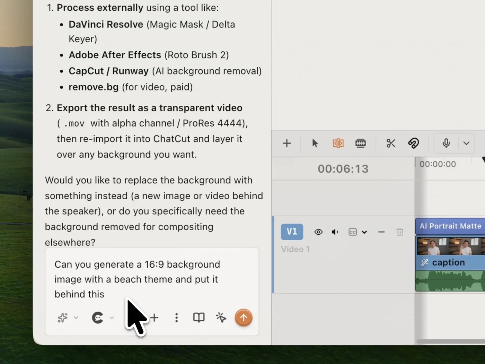Click the 'CapCut / Runway' text in chat
This screenshot has width=485, height=364.
pyautogui.click(x=109, y=71)
